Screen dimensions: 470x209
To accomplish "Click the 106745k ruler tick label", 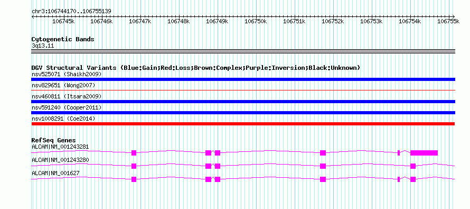I will point(63,21).
